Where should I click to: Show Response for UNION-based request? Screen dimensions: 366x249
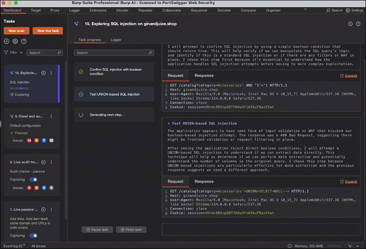click(x=204, y=182)
